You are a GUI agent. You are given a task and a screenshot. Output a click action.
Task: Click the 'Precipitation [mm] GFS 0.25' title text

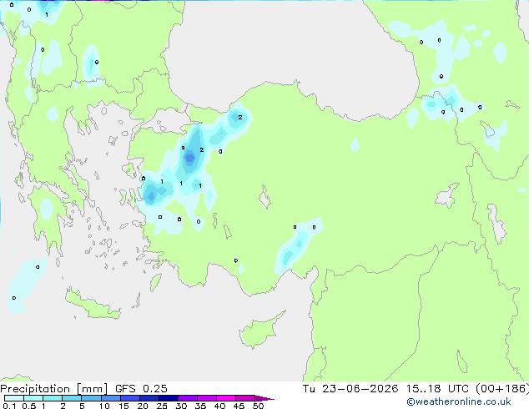tap(83, 389)
